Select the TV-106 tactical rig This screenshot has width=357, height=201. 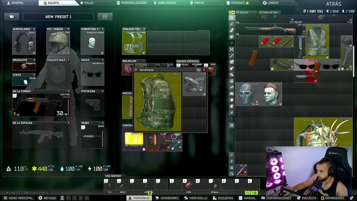click(134, 43)
